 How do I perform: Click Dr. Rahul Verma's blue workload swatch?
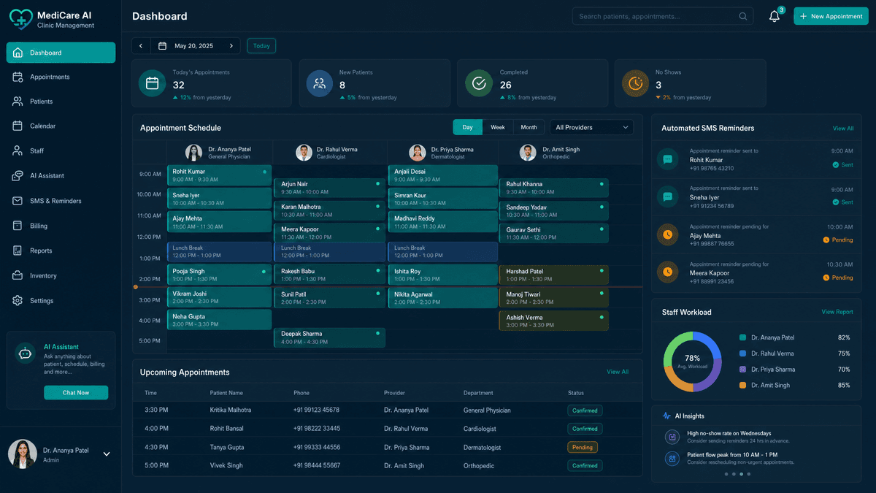tap(743, 353)
